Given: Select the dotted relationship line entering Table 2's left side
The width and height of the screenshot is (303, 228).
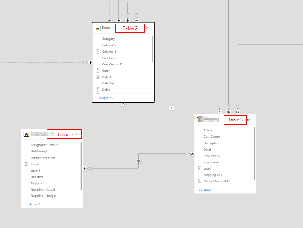Looking at the screenshot, I should pos(41,62).
